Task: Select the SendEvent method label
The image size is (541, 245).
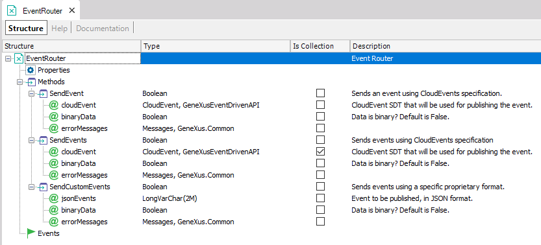Action: pyautogui.click(x=67, y=93)
